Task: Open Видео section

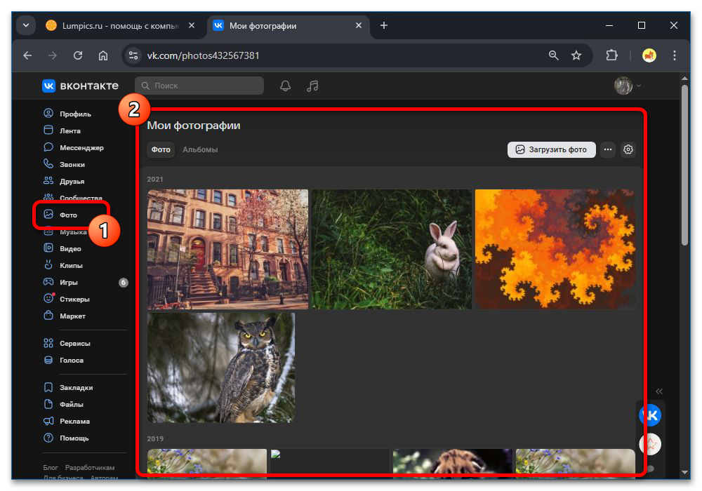Action: [62, 248]
